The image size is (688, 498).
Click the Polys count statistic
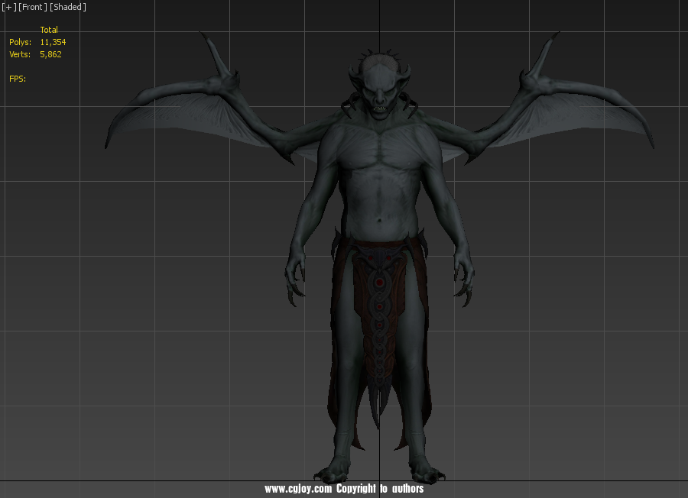(52, 42)
